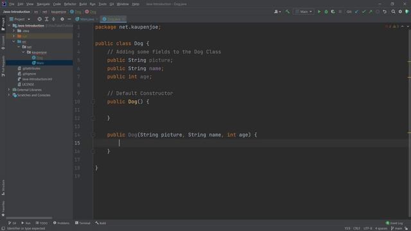Click Collapse All icon in Project panel
The height and width of the screenshot is (231, 411).
click(53, 19)
